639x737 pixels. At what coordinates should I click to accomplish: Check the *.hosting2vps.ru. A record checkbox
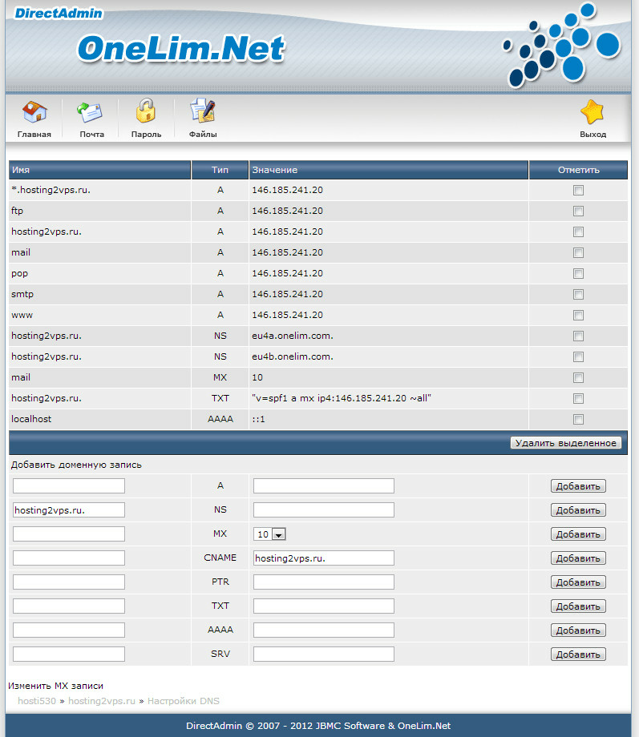[578, 191]
